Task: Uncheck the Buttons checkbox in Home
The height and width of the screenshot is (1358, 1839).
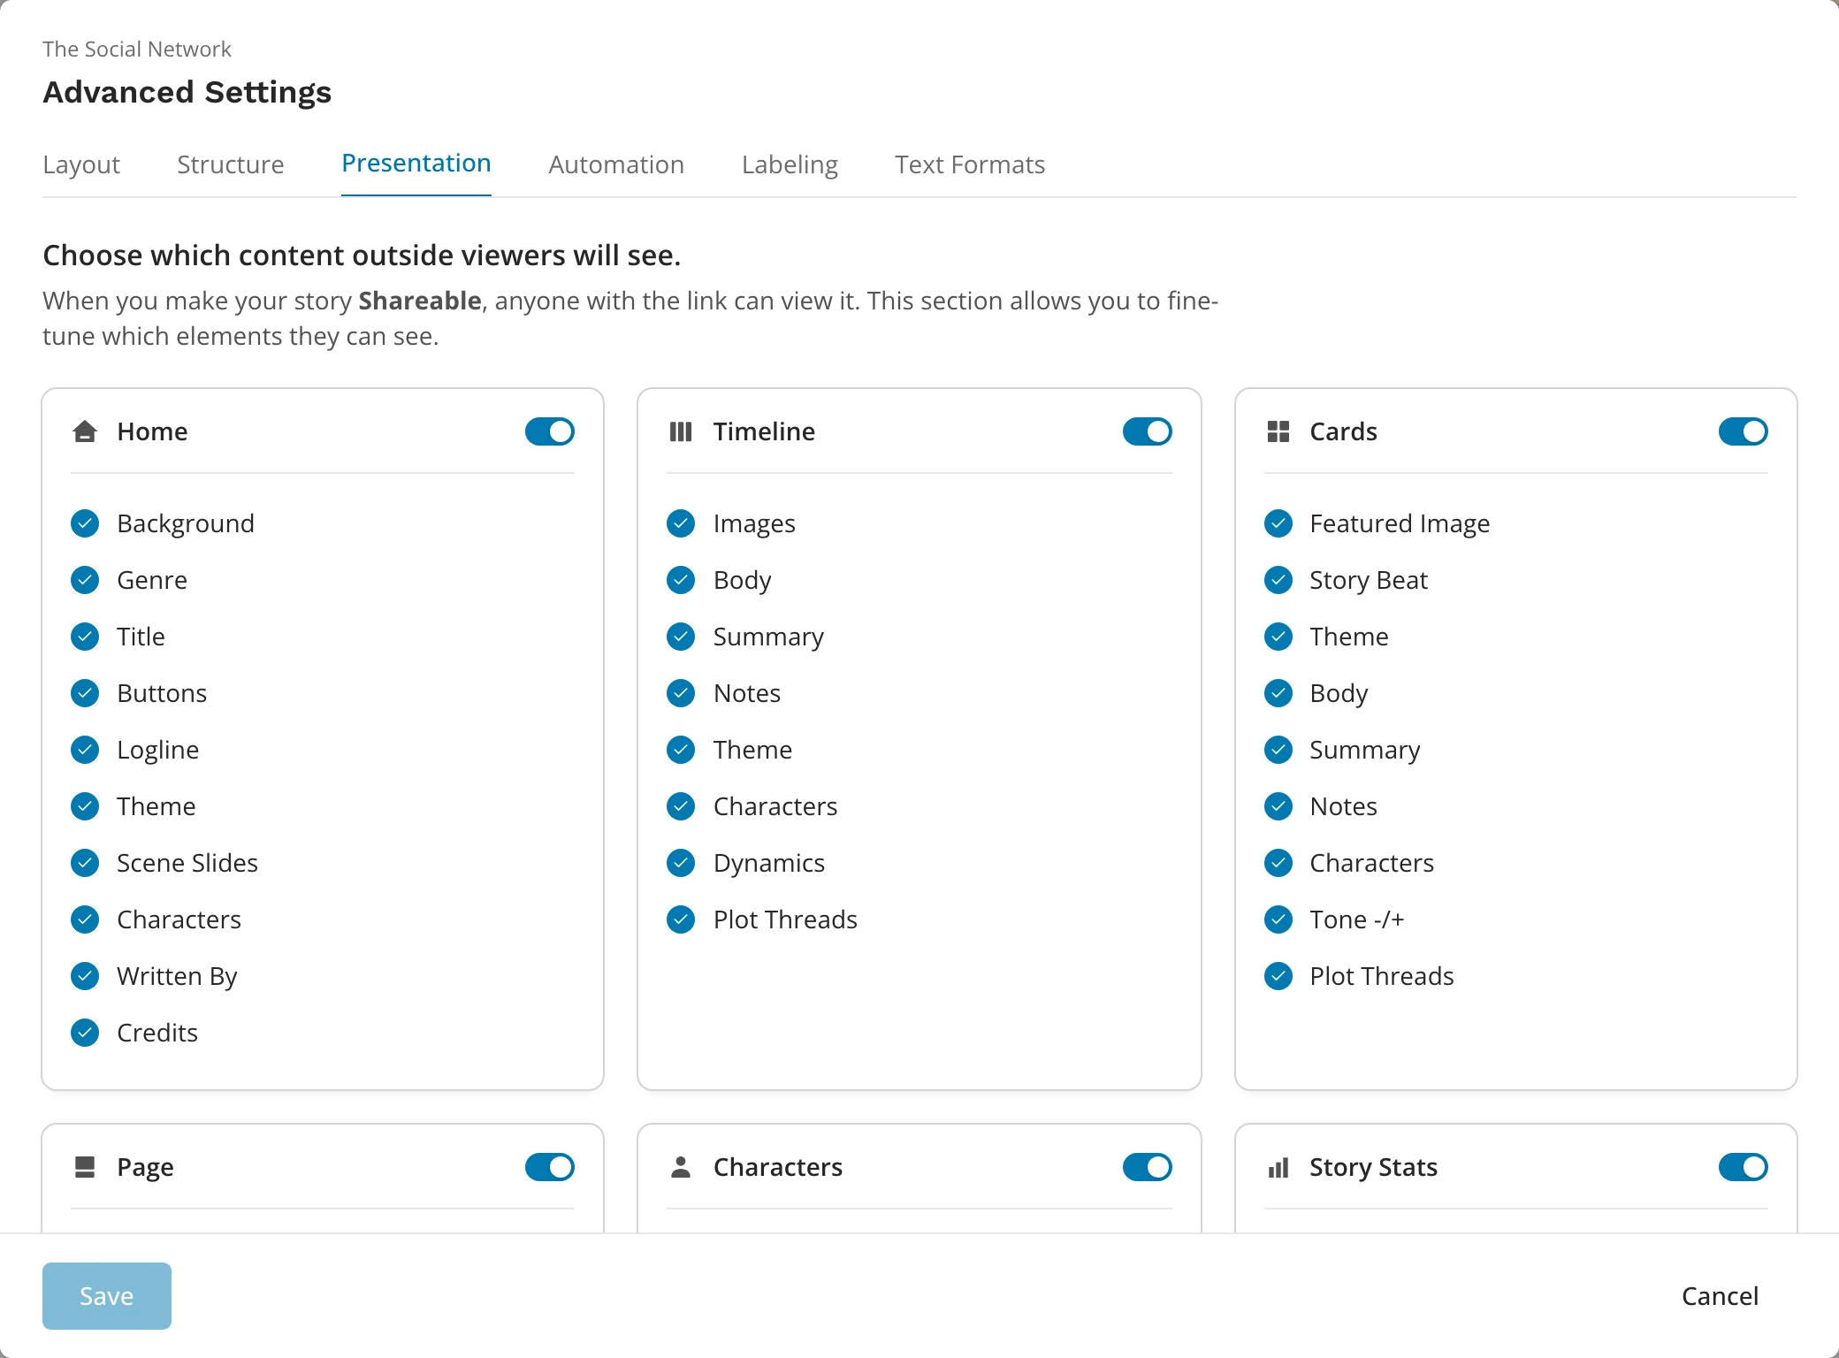Action: click(85, 693)
